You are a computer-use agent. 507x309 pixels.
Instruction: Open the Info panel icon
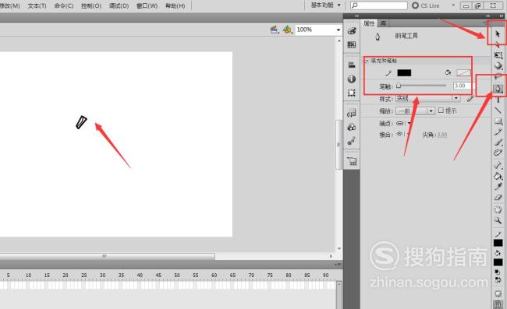(352, 79)
